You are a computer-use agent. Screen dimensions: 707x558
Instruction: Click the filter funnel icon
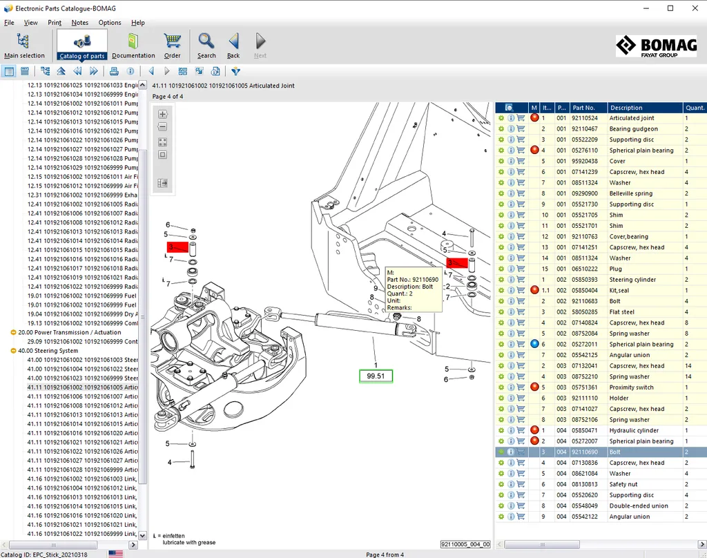click(236, 71)
